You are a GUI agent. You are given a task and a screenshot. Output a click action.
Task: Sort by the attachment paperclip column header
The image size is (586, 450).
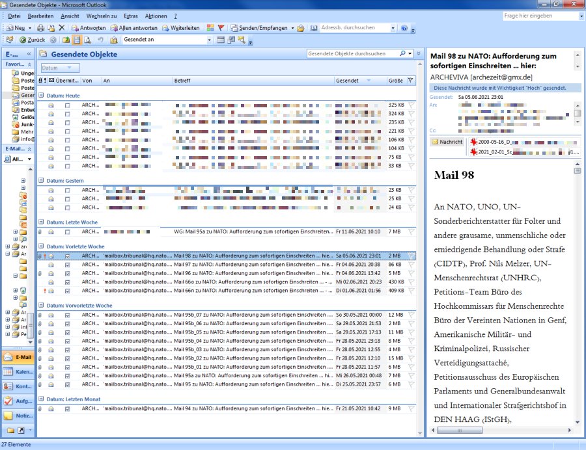pos(40,81)
